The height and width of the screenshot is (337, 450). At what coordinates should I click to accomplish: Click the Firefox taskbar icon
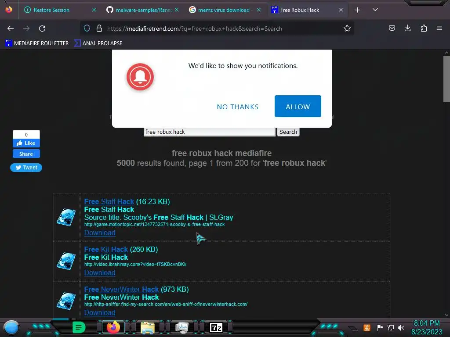point(113,327)
